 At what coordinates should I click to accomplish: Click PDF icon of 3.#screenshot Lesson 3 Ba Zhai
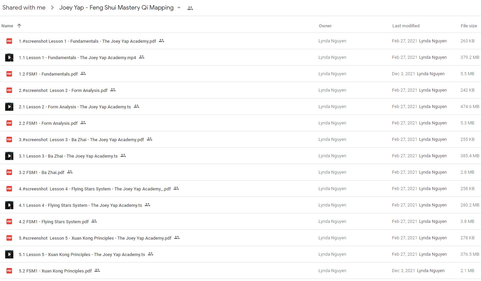click(x=9, y=139)
